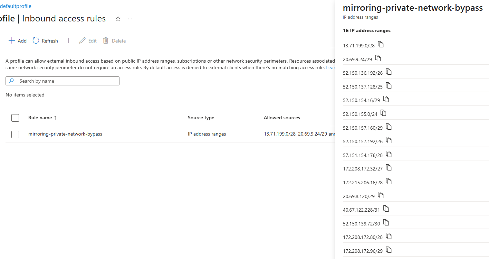Favorite this page using the star icon

tap(118, 19)
